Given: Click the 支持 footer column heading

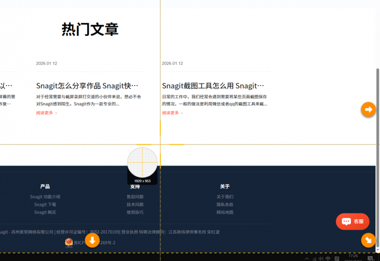Looking at the screenshot, I should [x=135, y=186].
